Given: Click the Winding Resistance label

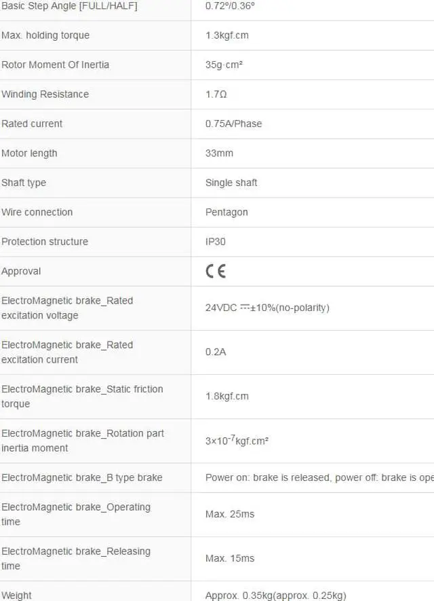Looking at the screenshot, I should pos(45,94).
